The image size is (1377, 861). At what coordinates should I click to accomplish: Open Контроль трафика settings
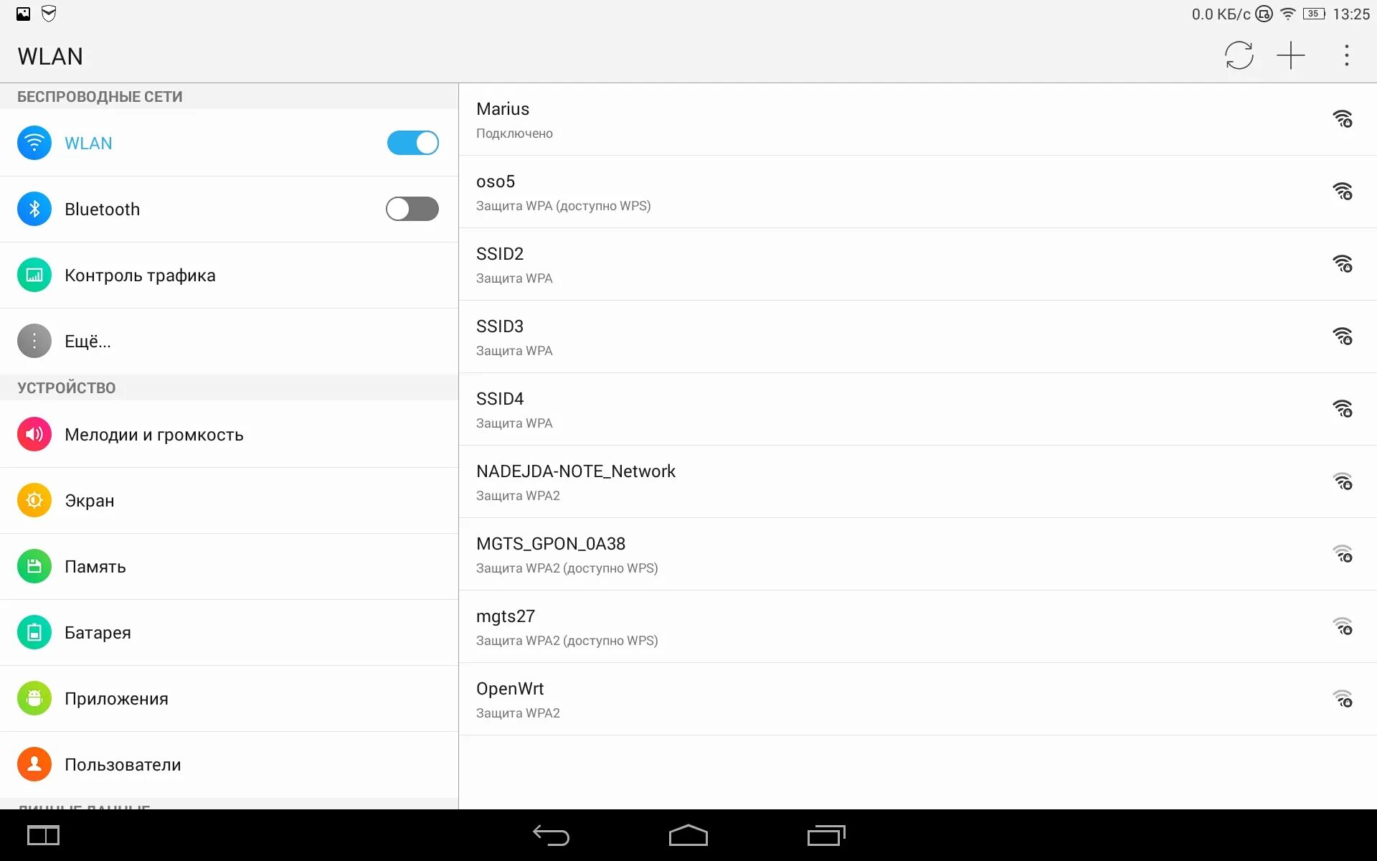(229, 275)
